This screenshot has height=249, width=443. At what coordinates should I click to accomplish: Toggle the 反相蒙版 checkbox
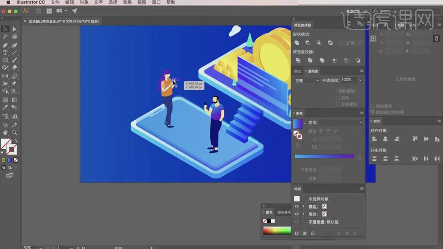point(337,104)
